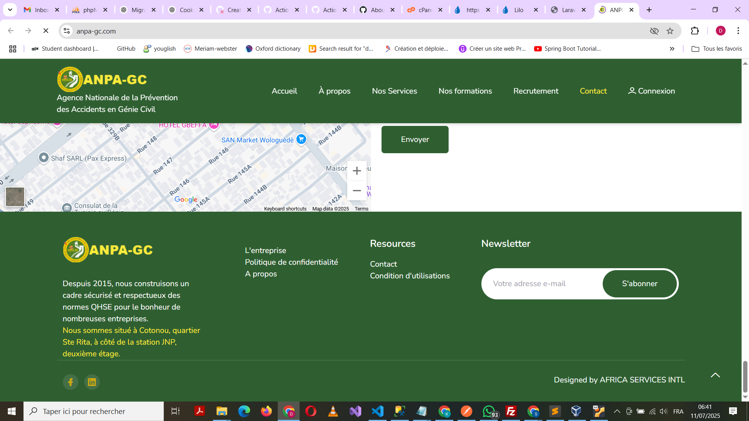
Task: Click the newsletter email input field
Action: (542, 284)
